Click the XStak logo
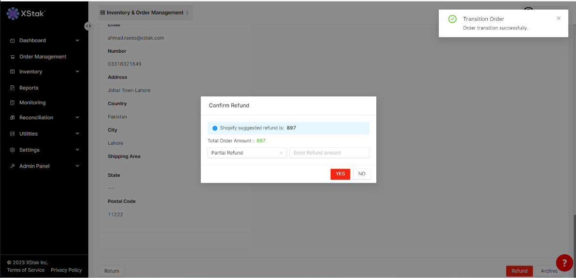Screen dimensions: 576x278 pos(26,14)
